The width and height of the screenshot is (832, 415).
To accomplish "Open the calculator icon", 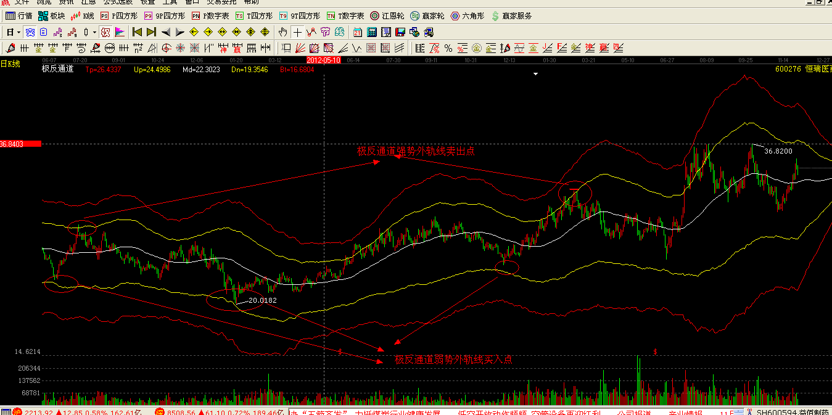I will point(372,32).
